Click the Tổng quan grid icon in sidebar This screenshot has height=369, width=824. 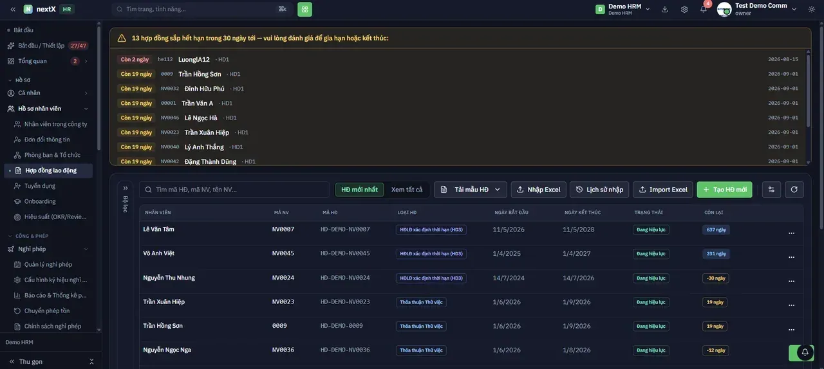(11, 61)
